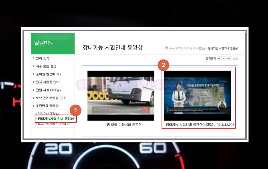Click the page title 장내기능 시험안내 동영상

[113, 47]
